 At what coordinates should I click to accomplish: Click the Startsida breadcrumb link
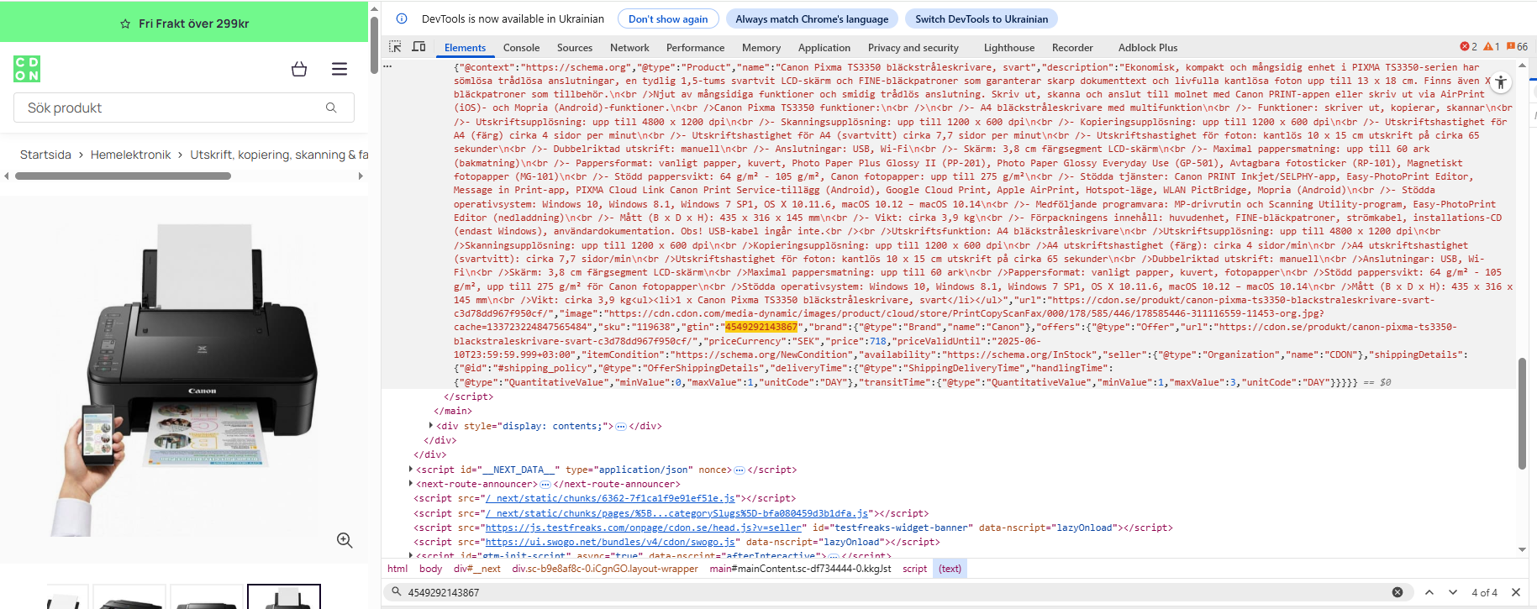(45, 155)
